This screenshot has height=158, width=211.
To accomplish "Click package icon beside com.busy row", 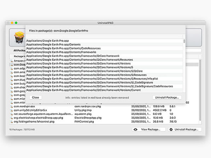I will coord(12,84).
